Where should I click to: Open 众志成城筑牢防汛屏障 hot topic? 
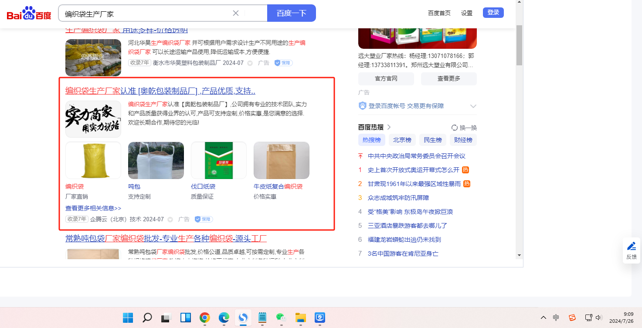tap(398, 198)
